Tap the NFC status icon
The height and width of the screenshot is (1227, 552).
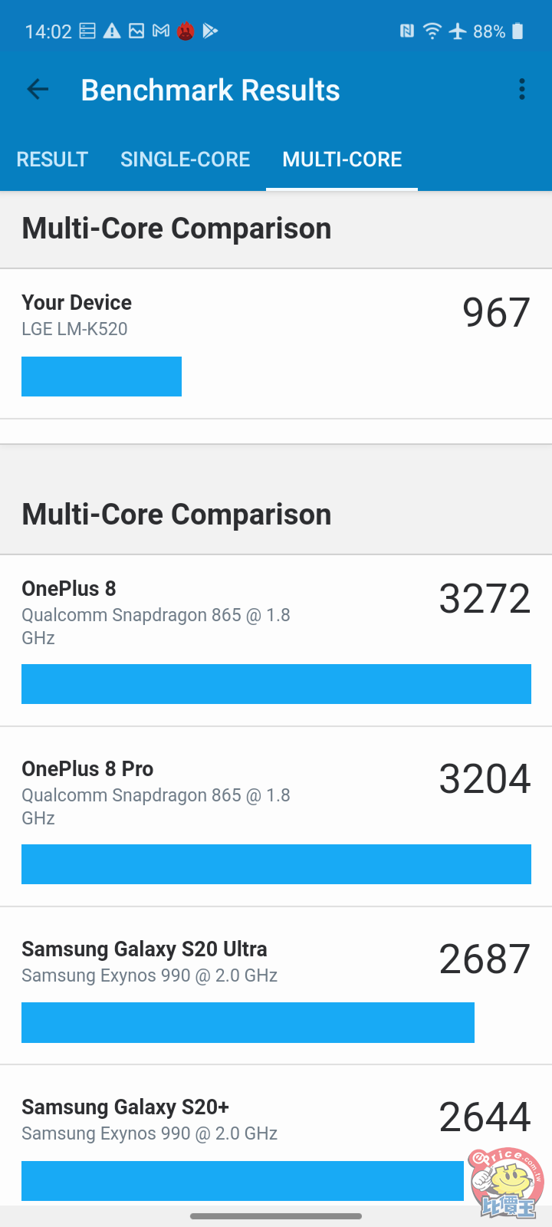click(407, 31)
